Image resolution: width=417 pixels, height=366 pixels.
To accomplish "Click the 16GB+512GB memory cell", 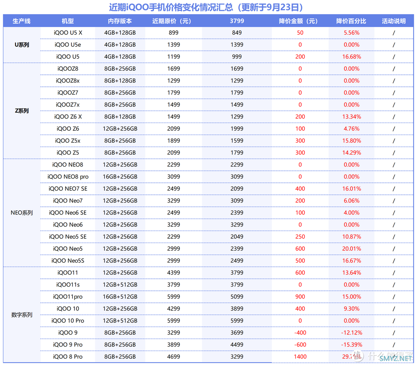I will [x=120, y=297].
